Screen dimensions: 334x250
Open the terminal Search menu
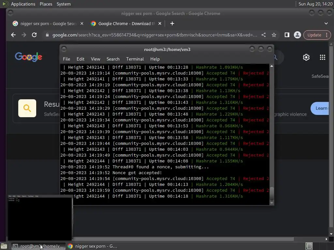tap(113, 59)
